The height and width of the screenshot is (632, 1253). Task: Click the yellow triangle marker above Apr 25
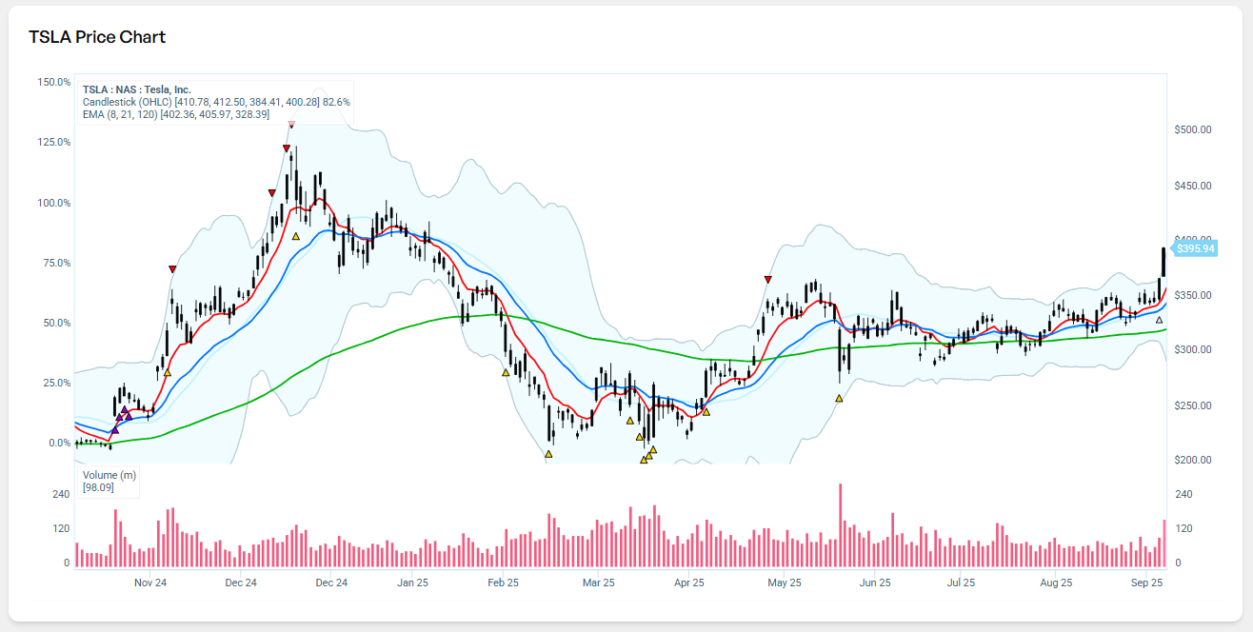tap(706, 411)
